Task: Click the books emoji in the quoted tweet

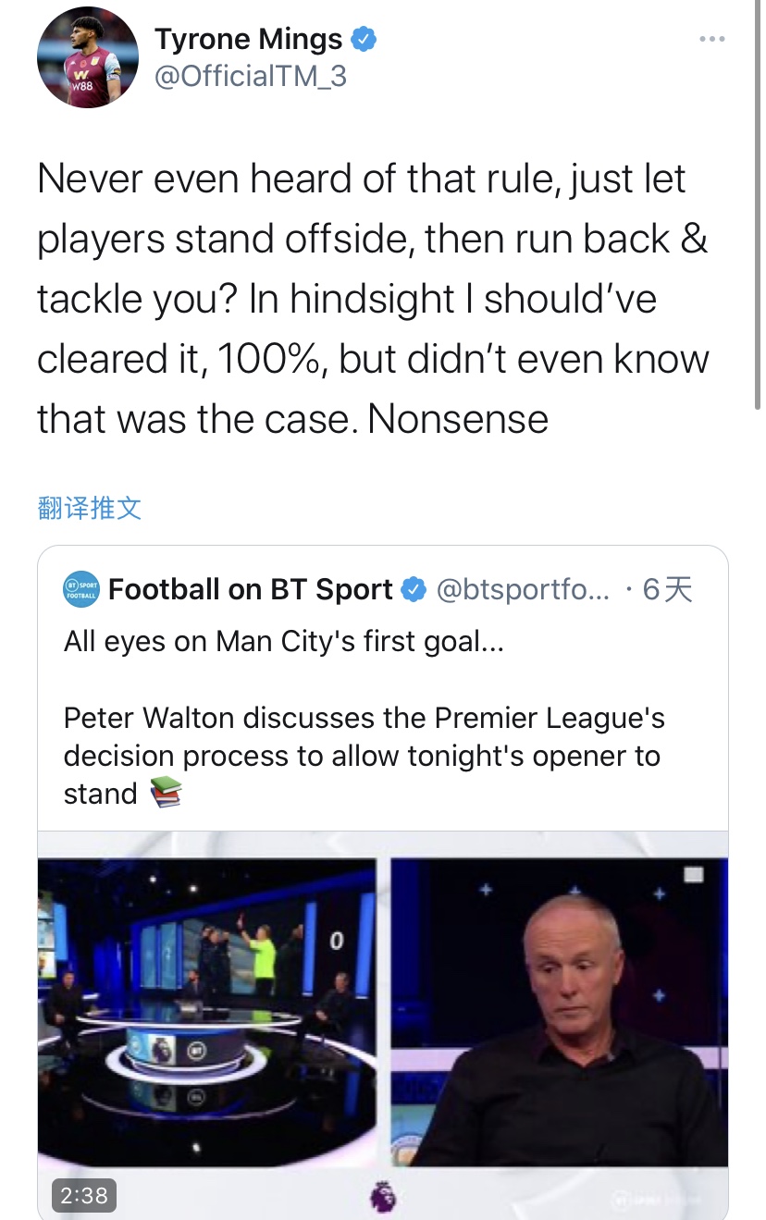Action: 167,793
